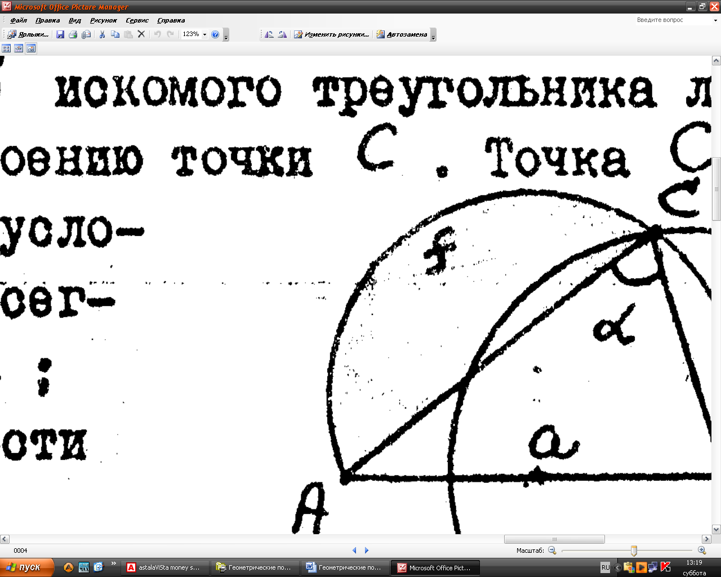Switch to Thumbnail view

[x=6, y=49]
